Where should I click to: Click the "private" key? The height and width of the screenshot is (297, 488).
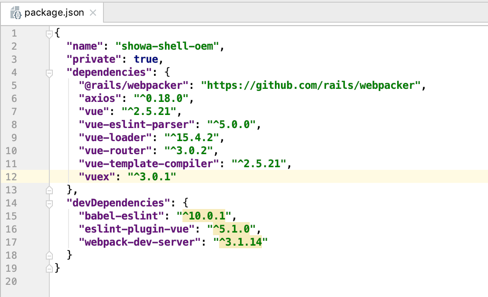click(94, 59)
